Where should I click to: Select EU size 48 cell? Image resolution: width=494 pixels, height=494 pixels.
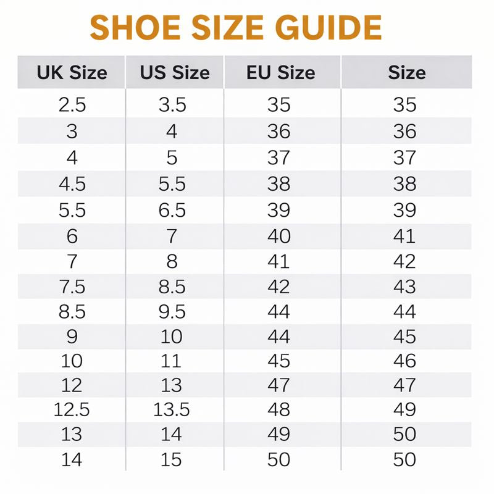click(x=278, y=409)
